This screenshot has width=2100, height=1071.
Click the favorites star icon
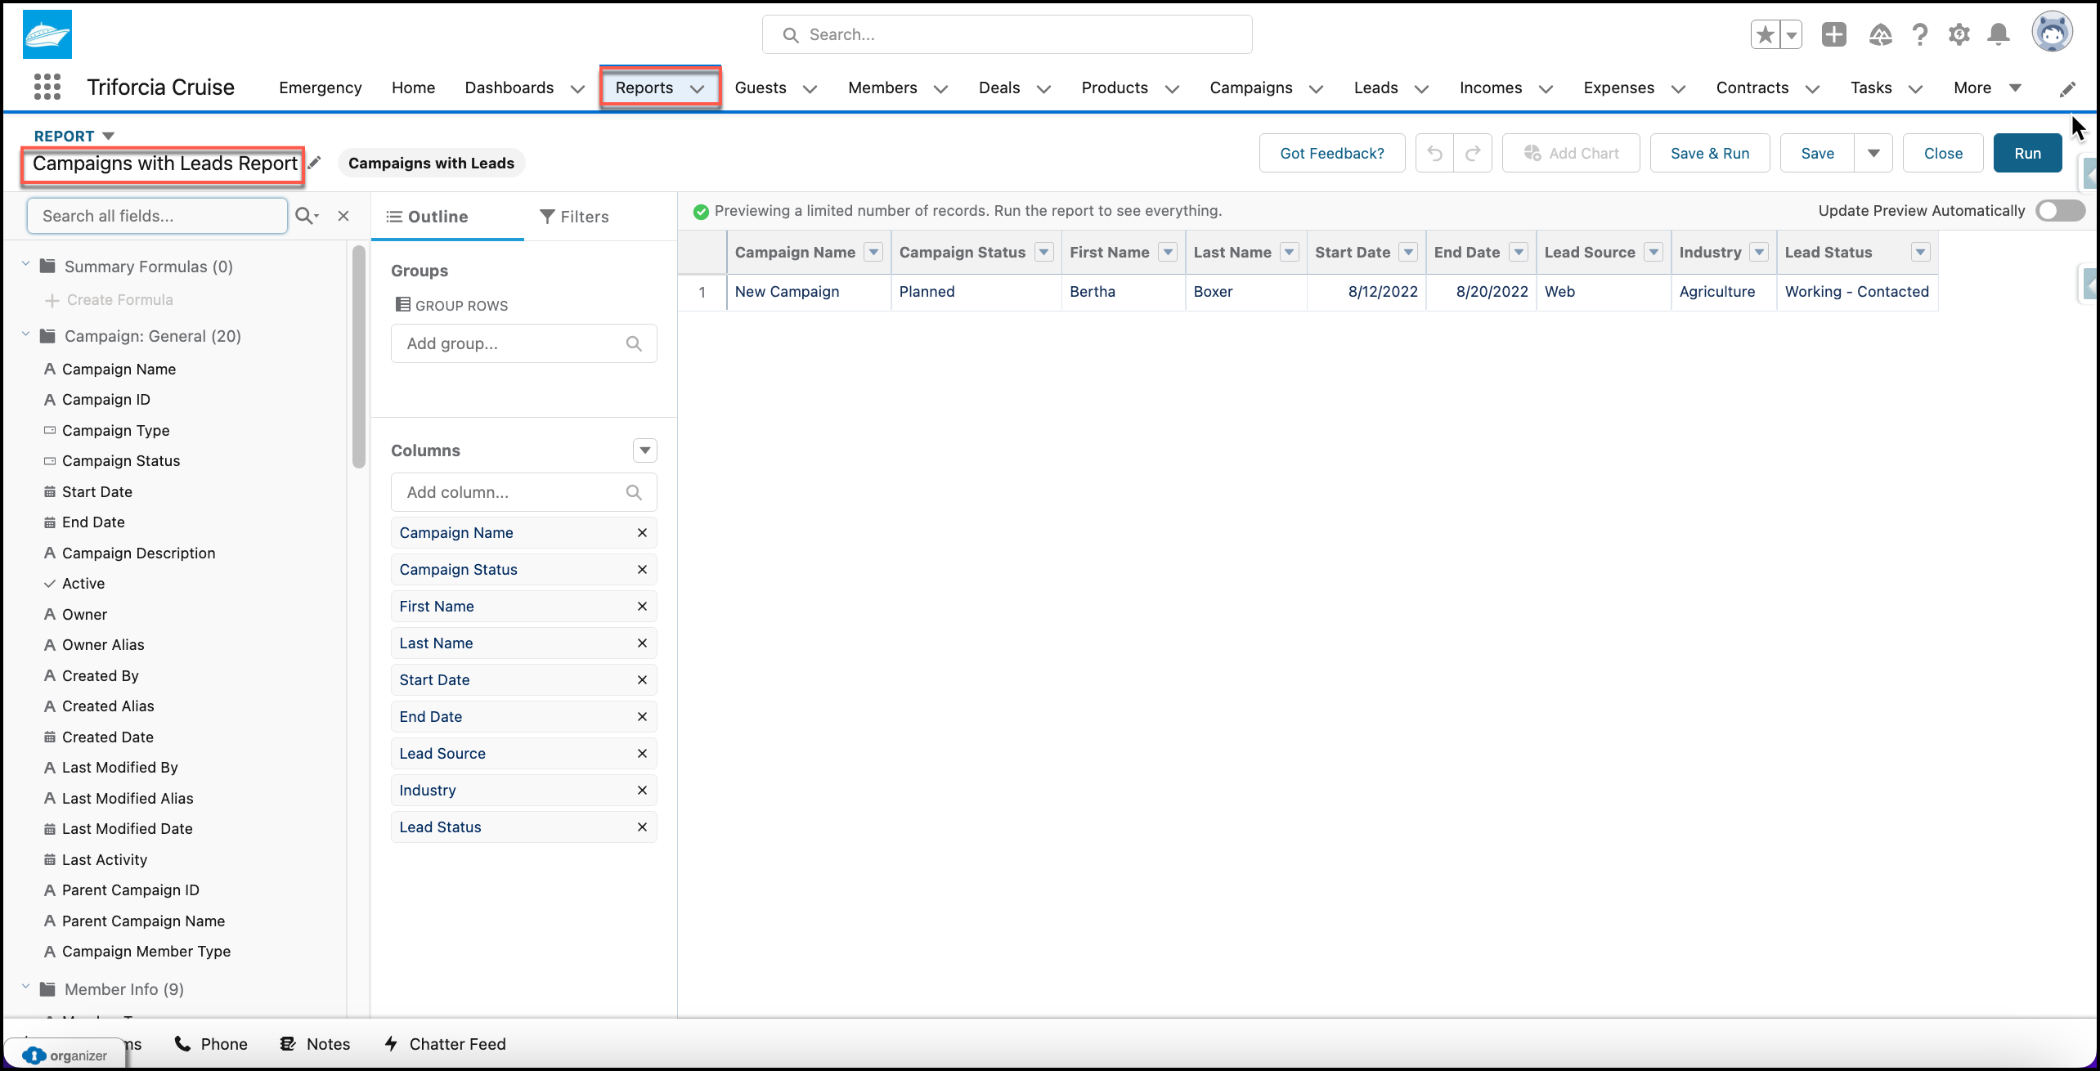1766,34
